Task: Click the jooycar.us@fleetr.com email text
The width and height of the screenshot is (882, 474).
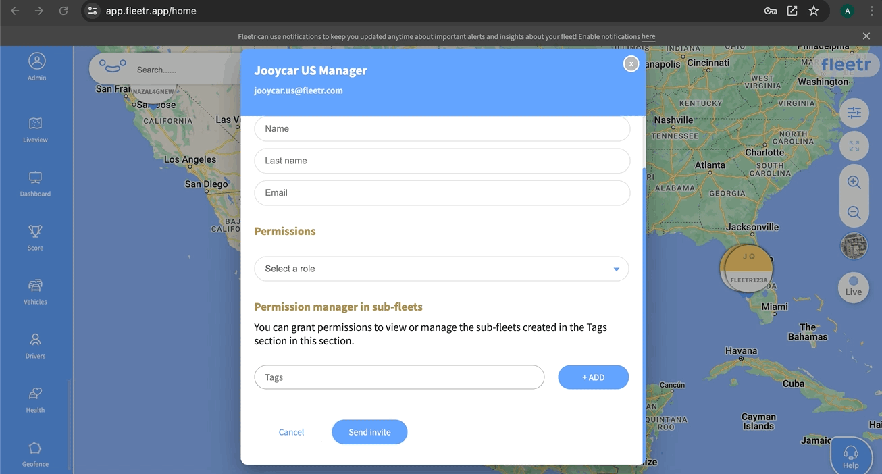Action: tap(299, 90)
